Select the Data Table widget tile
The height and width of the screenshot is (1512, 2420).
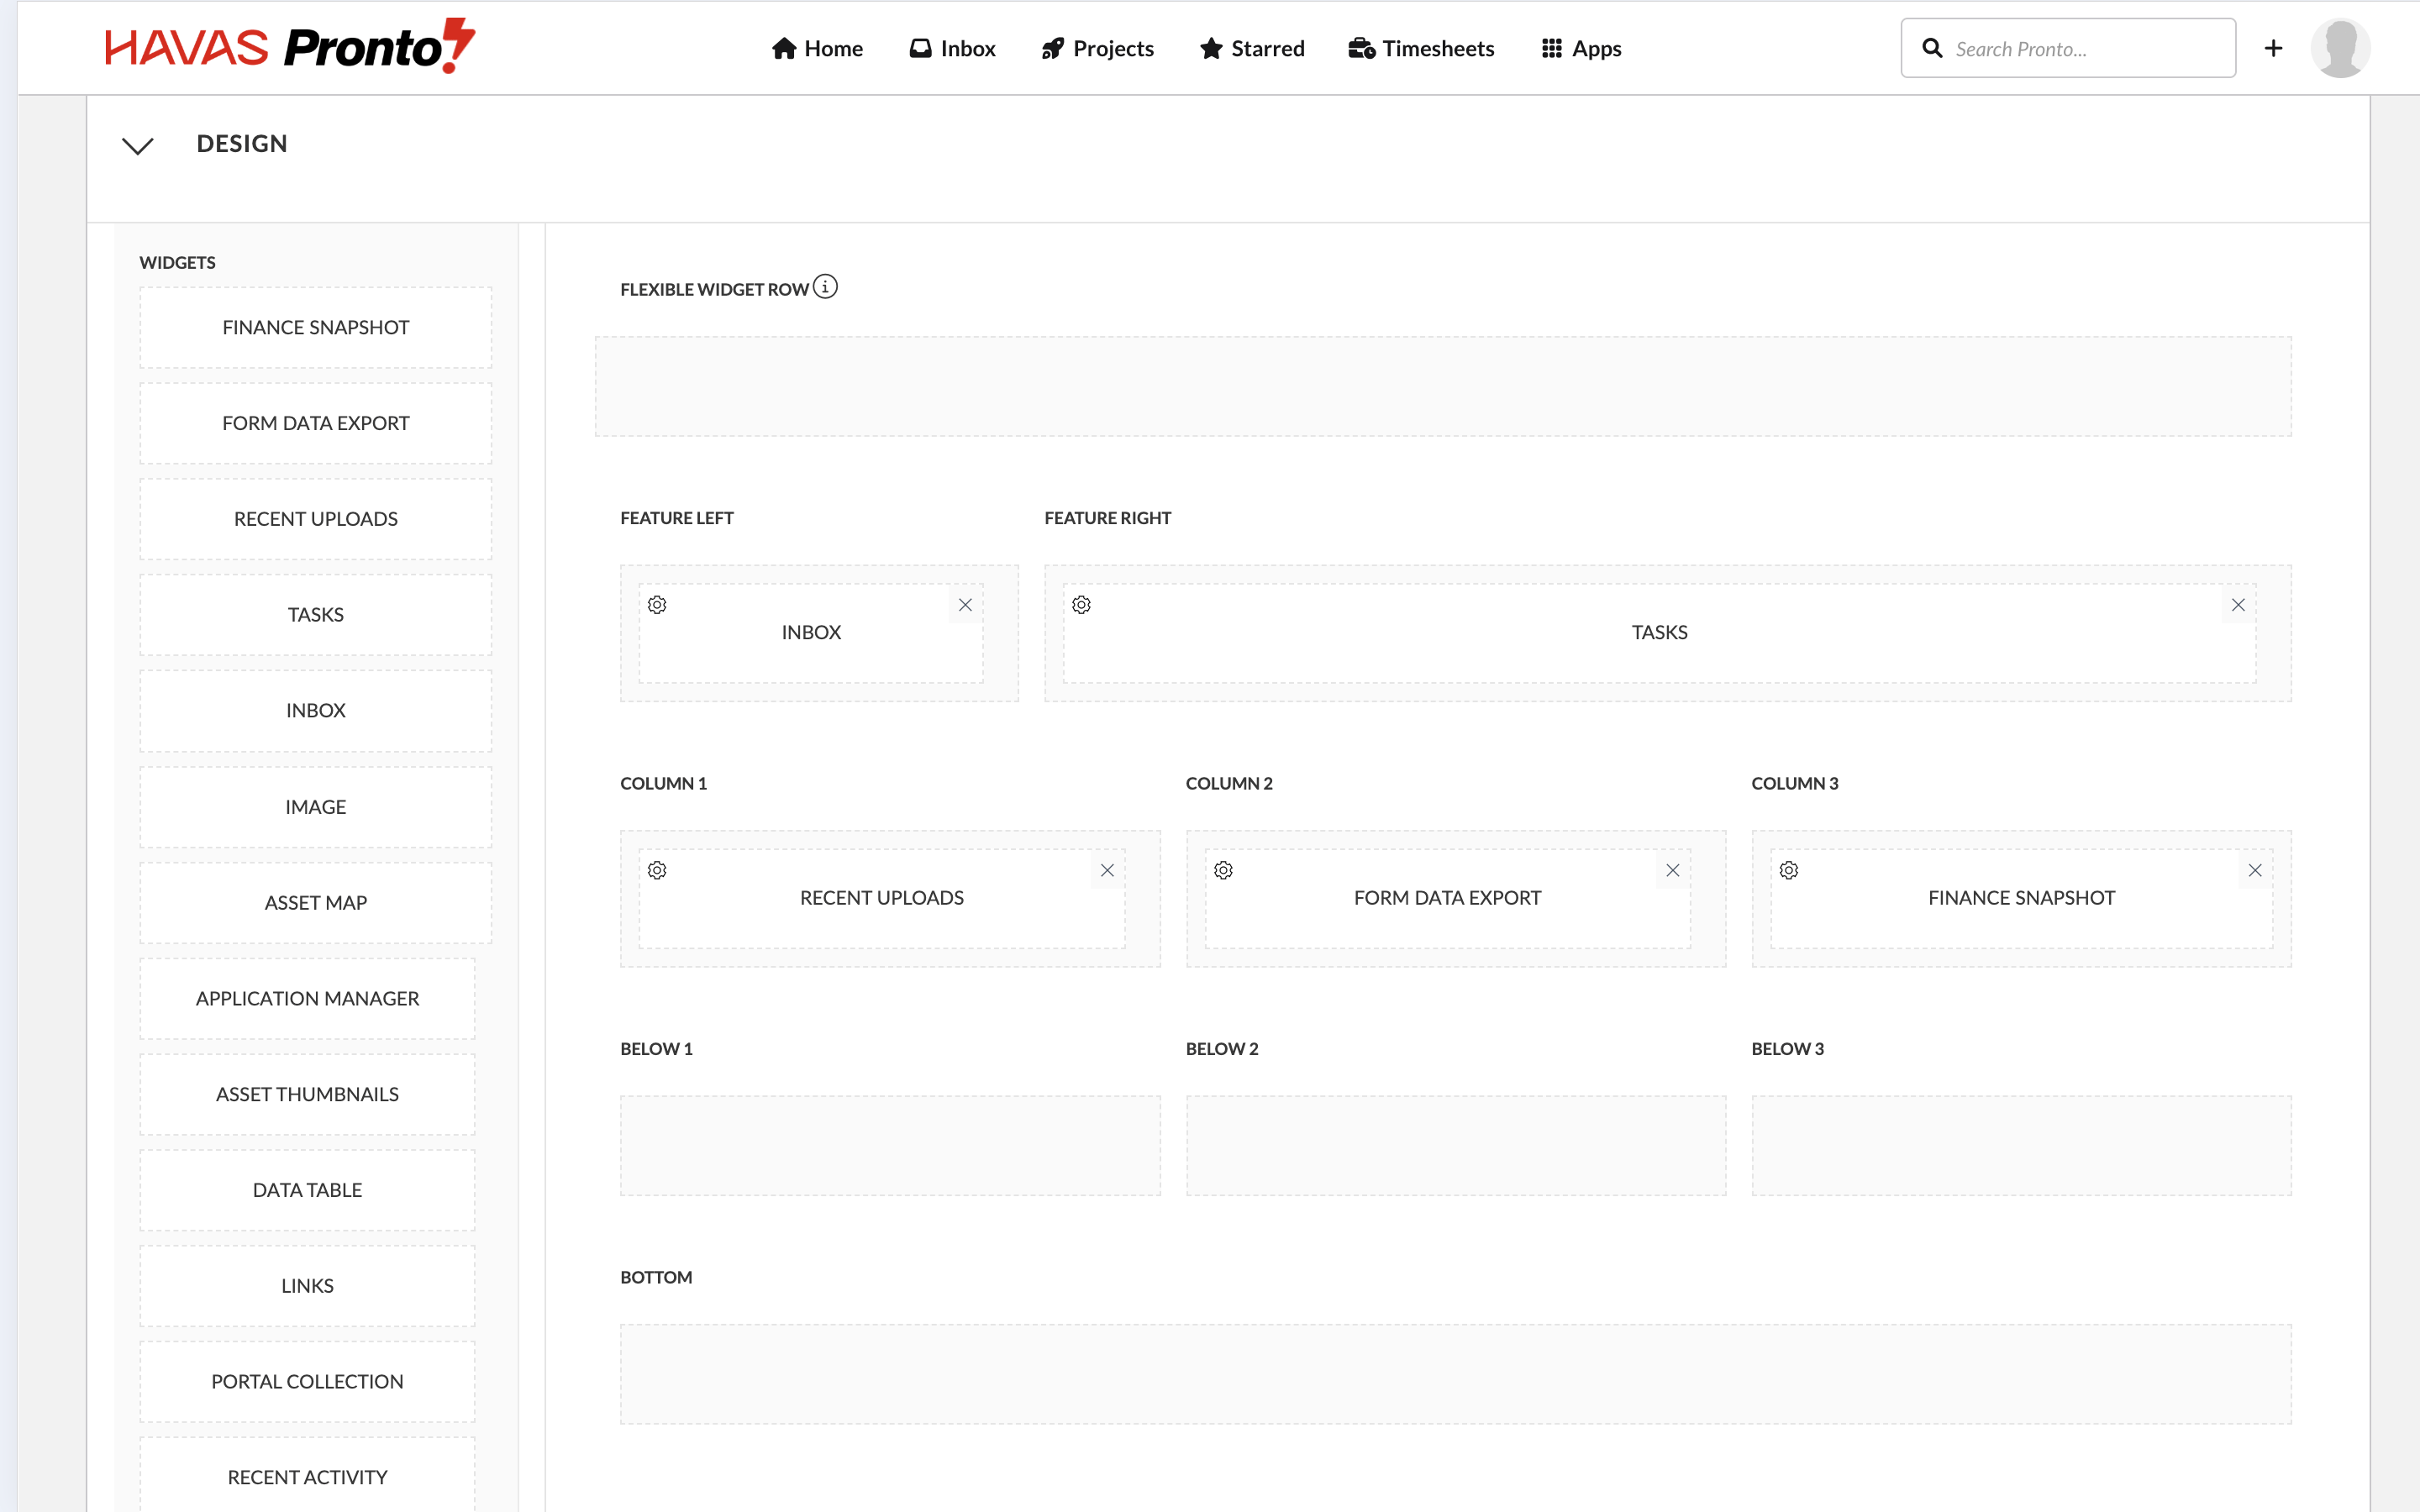[307, 1190]
